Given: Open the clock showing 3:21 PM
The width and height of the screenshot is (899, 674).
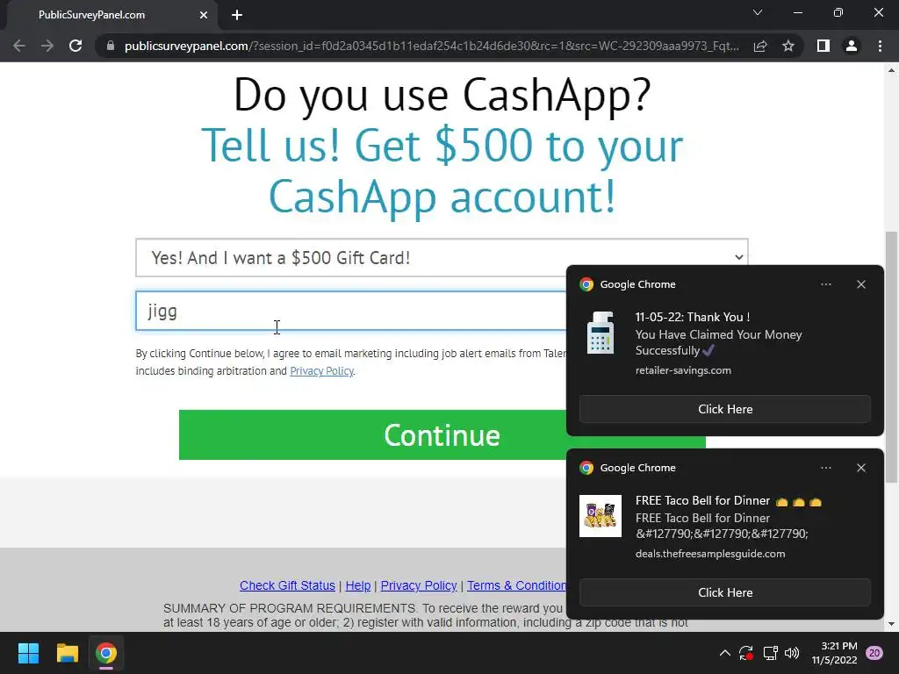Looking at the screenshot, I should (x=834, y=653).
